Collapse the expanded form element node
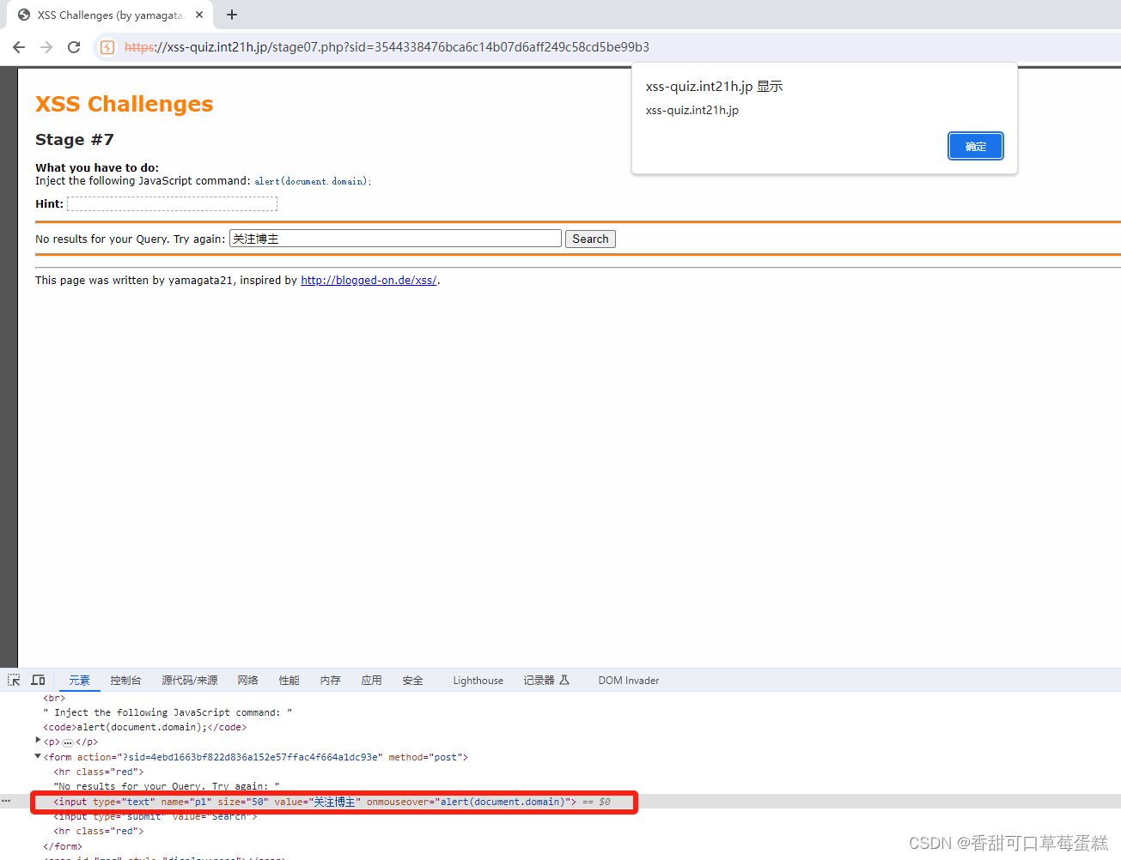The width and height of the screenshot is (1121, 860). pyautogui.click(x=38, y=756)
